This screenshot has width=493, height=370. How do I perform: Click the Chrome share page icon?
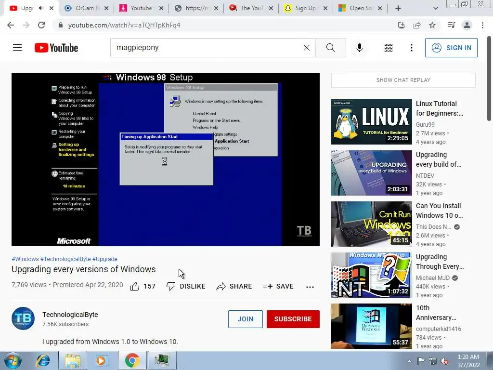click(x=417, y=25)
